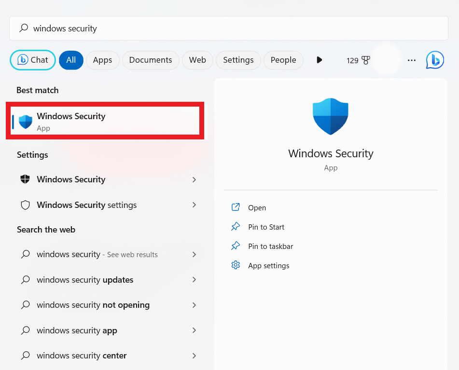This screenshot has width=459, height=370.
Task: Expand chevron for windows security app
Action: coord(194,330)
